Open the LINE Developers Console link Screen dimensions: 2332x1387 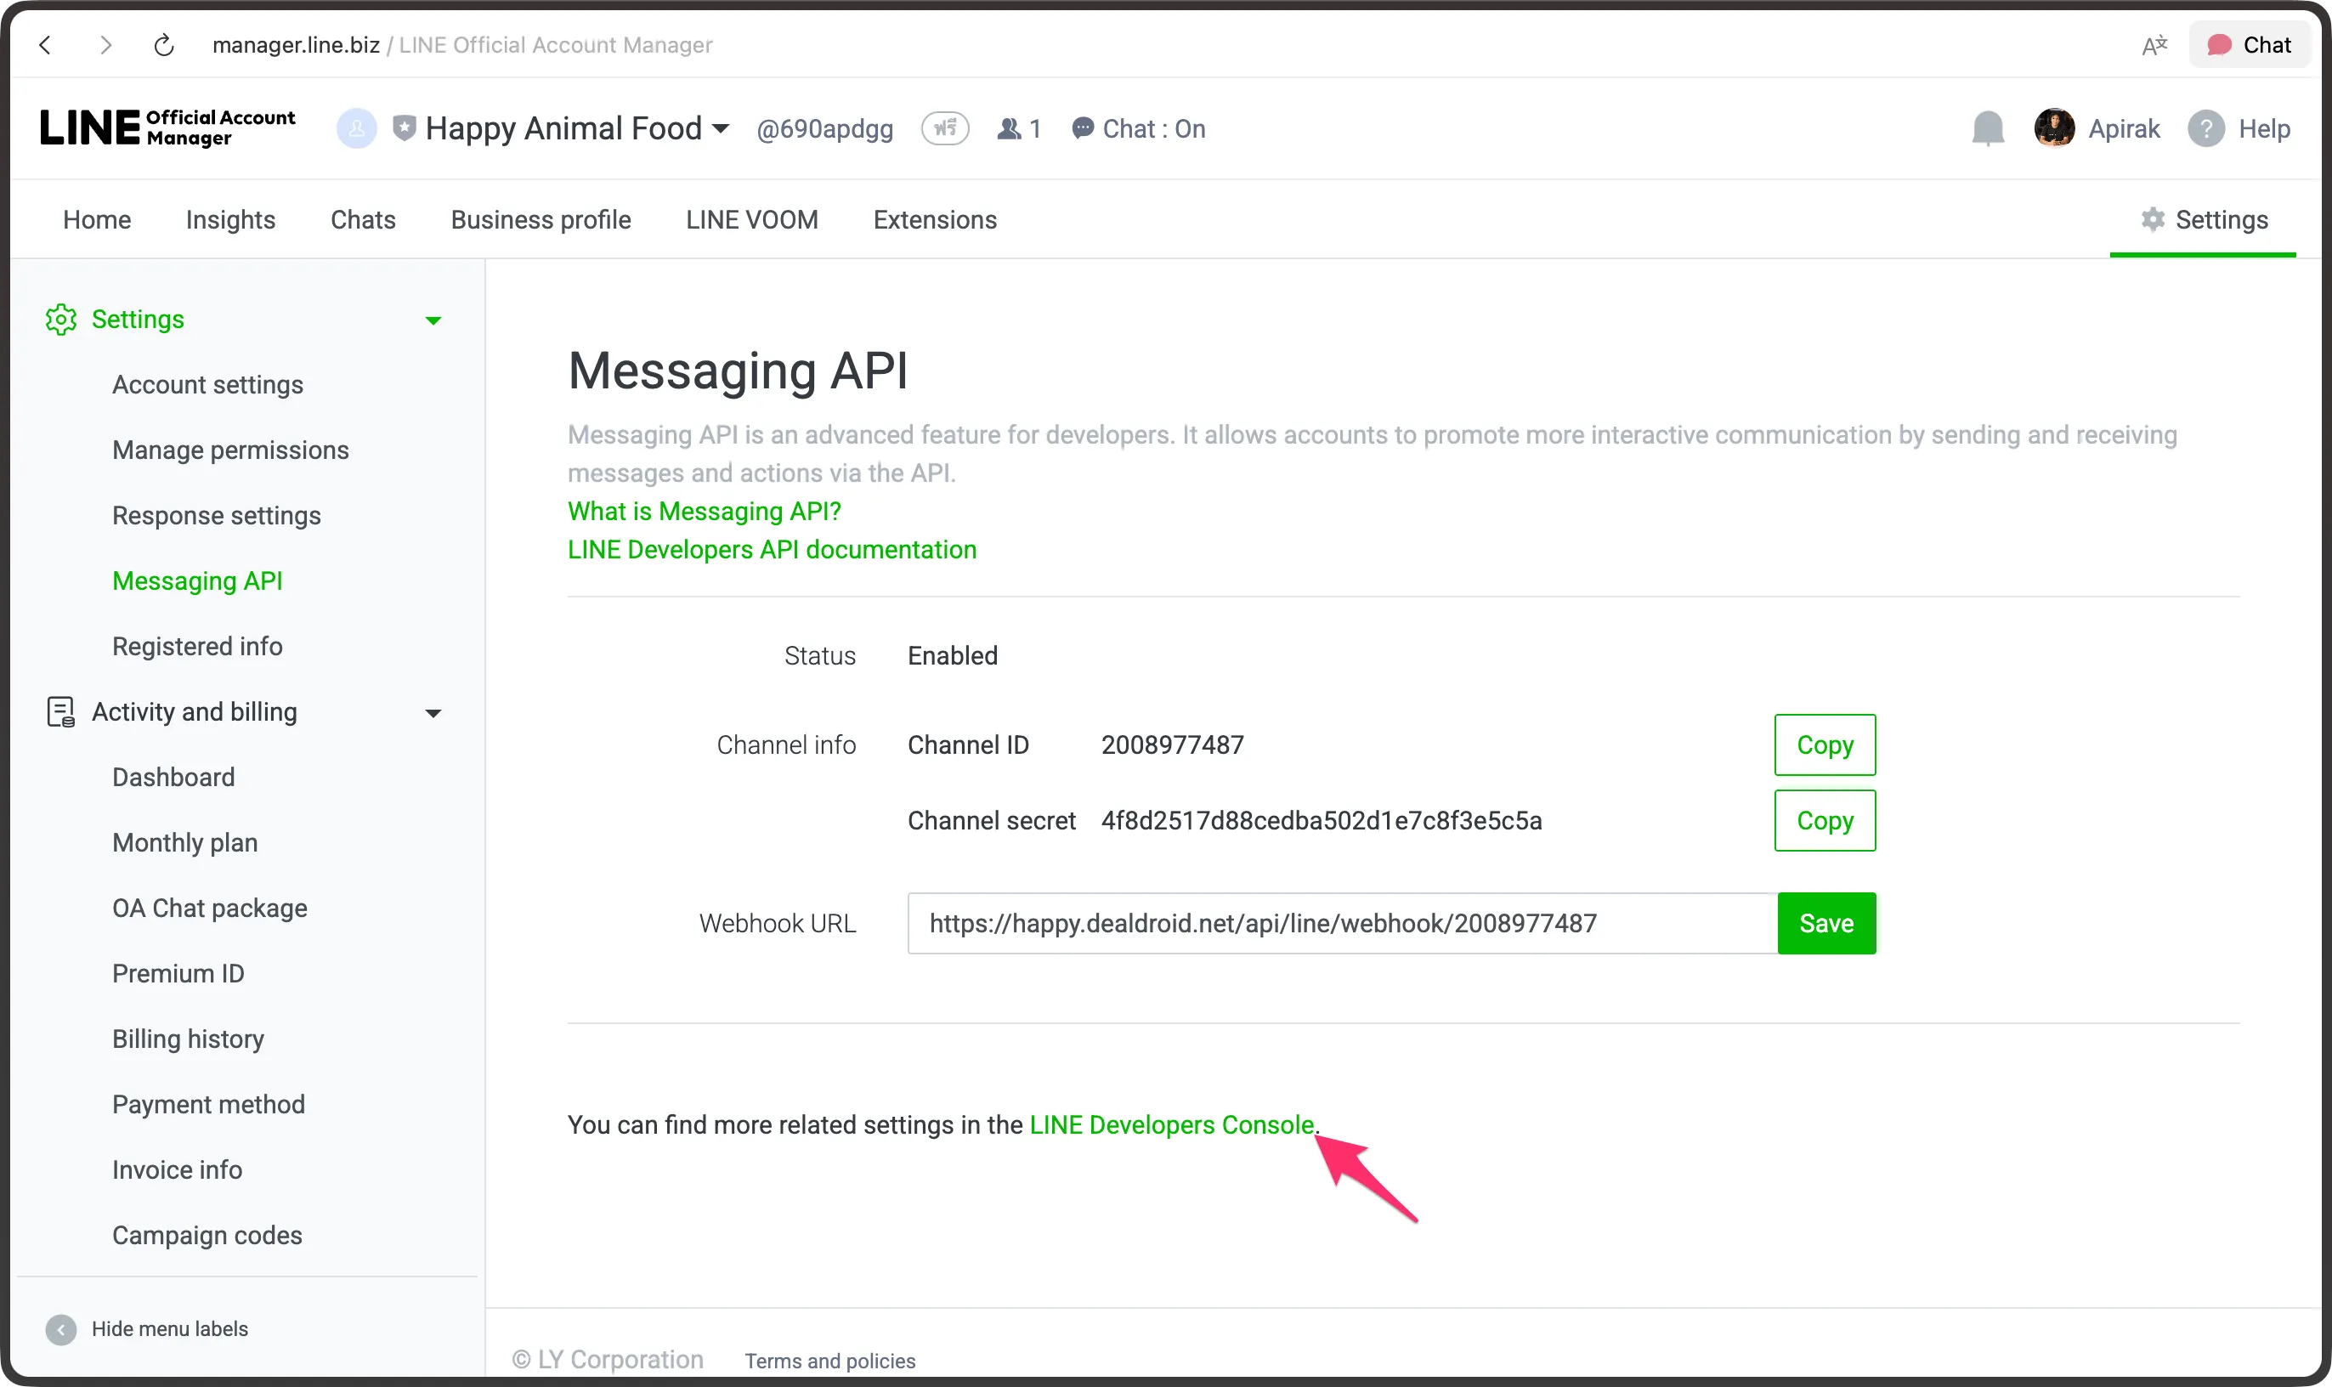coord(1169,1124)
